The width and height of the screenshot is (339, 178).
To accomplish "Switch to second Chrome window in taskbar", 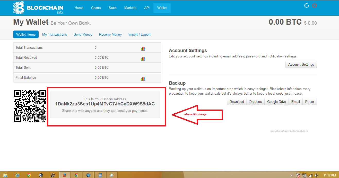I will point(76,175).
